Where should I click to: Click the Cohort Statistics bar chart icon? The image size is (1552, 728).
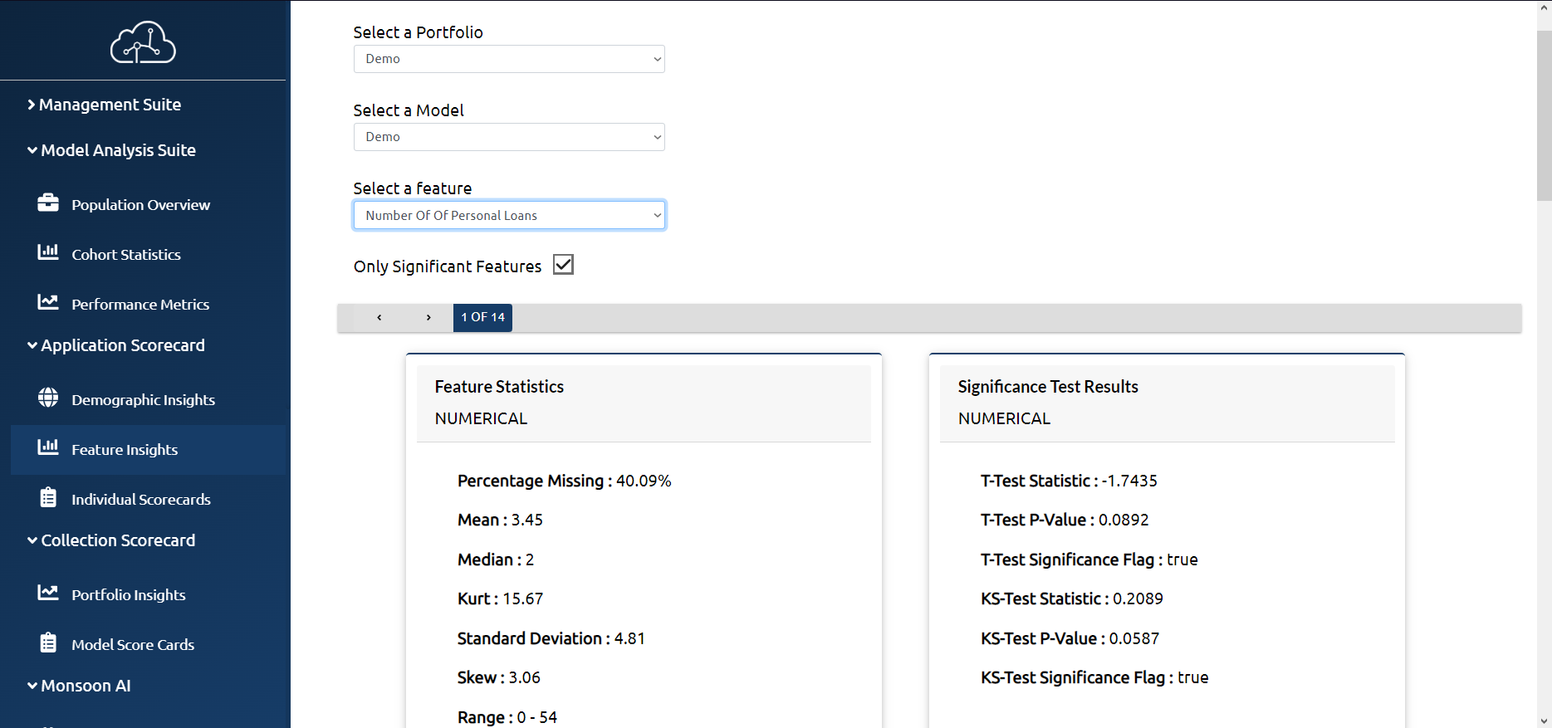coord(48,252)
